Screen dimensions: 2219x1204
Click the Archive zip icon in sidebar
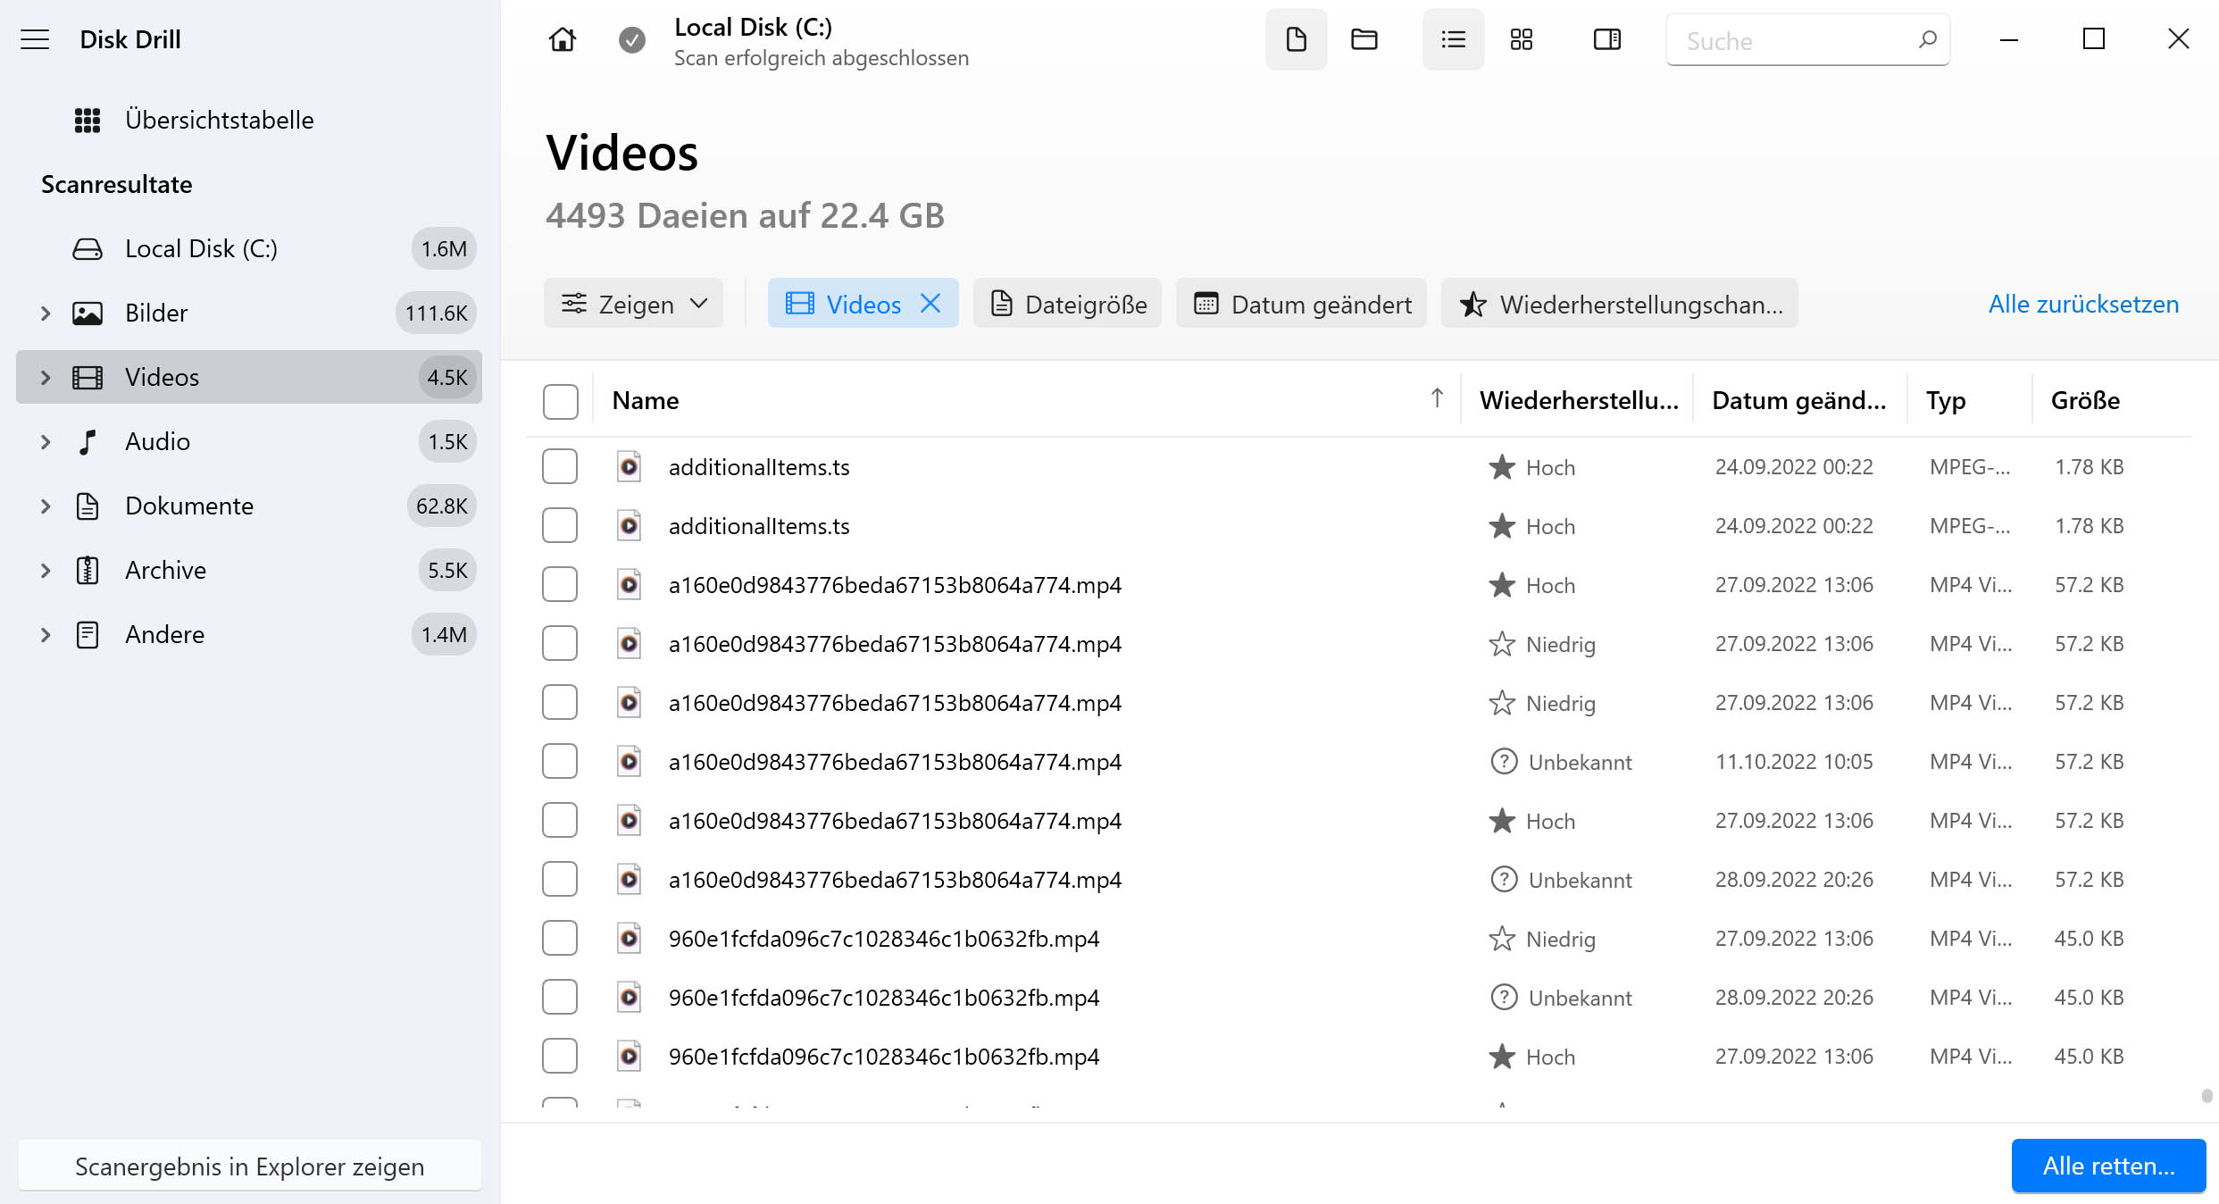click(87, 570)
